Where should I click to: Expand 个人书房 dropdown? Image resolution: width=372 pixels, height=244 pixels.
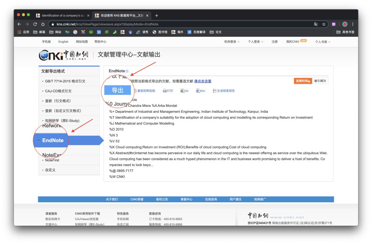[x=323, y=42]
